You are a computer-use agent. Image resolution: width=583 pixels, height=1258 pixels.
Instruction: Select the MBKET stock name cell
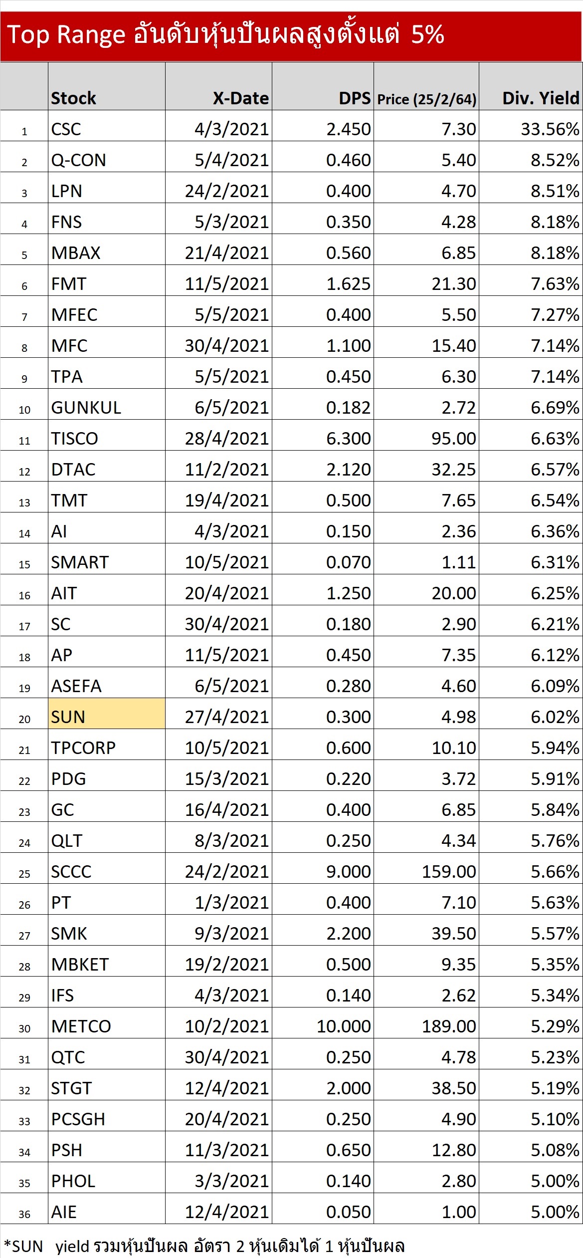pos(107,961)
